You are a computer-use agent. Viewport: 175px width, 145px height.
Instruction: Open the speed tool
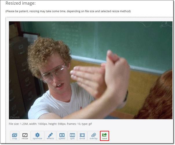point(62,136)
